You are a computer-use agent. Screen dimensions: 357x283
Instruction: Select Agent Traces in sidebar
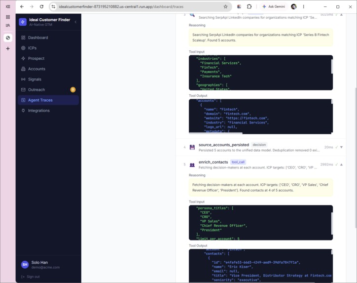(x=48, y=100)
